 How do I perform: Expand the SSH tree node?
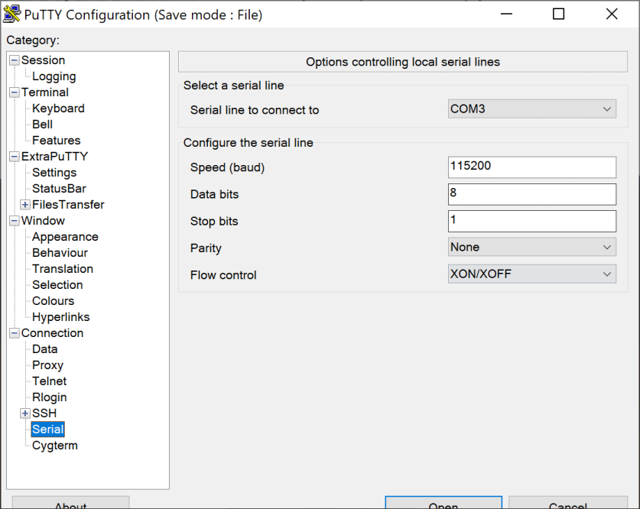pos(25,413)
